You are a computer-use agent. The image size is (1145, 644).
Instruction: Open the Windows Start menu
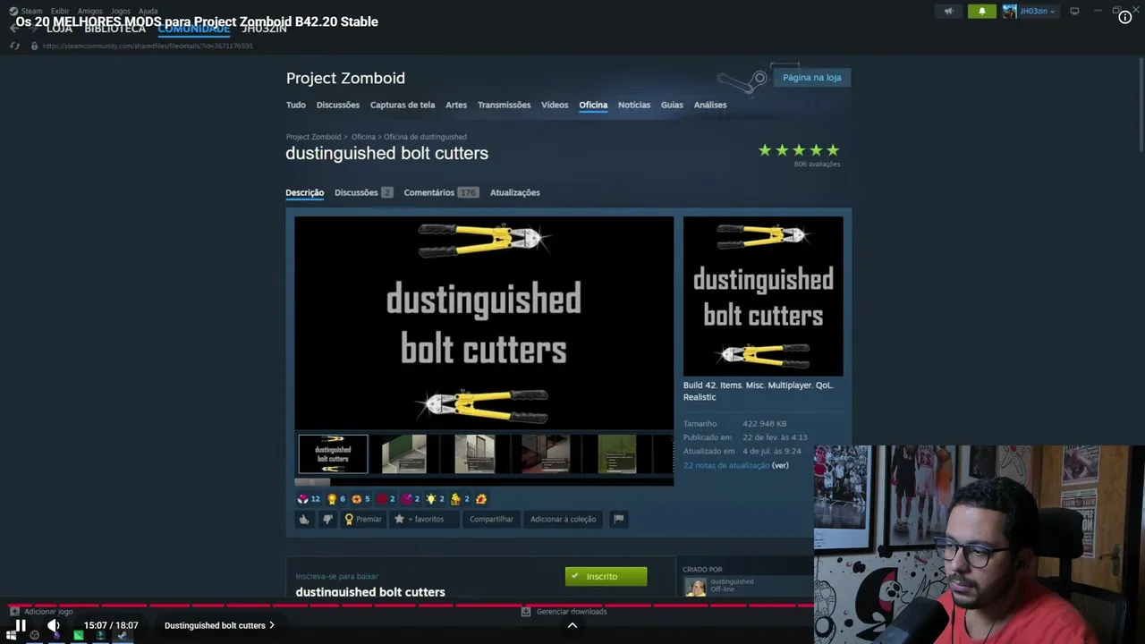(x=12, y=635)
